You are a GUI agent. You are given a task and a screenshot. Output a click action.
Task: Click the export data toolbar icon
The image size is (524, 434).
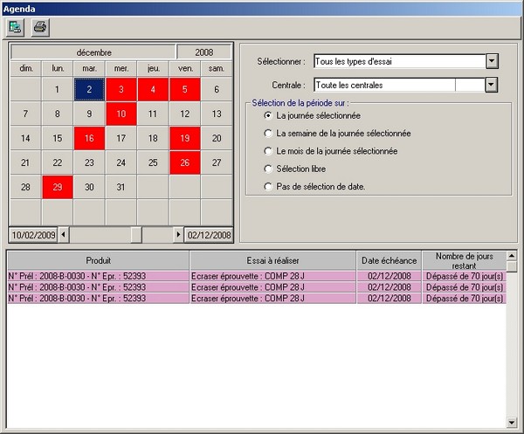[x=15, y=27]
